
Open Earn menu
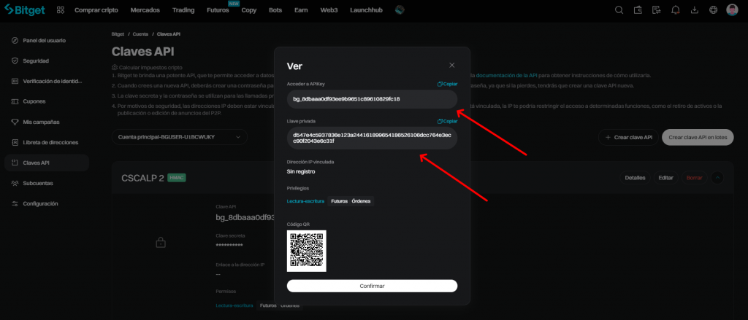point(301,10)
